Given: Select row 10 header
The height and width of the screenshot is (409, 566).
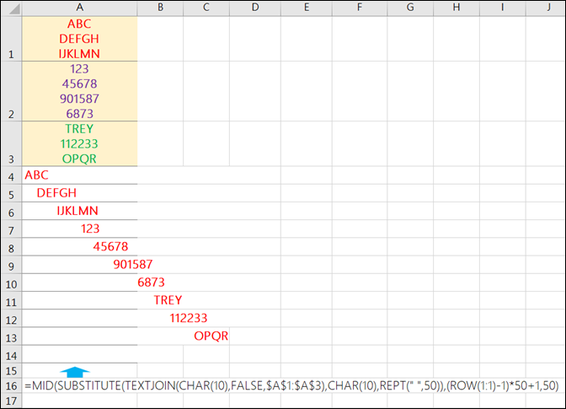Looking at the screenshot, I should (x=11, y=283).
